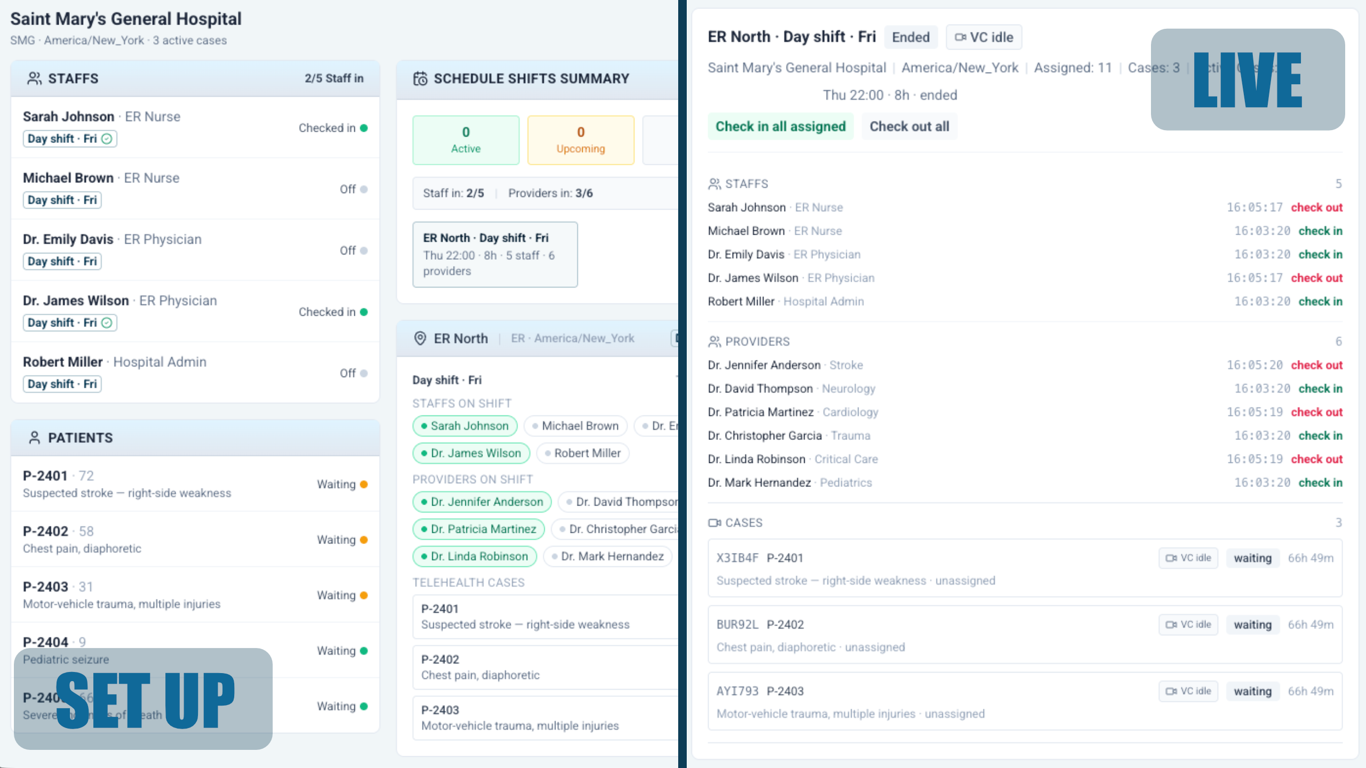
Task: Select patient P-2401 suspected stroke row
Action: click(195, 484)
